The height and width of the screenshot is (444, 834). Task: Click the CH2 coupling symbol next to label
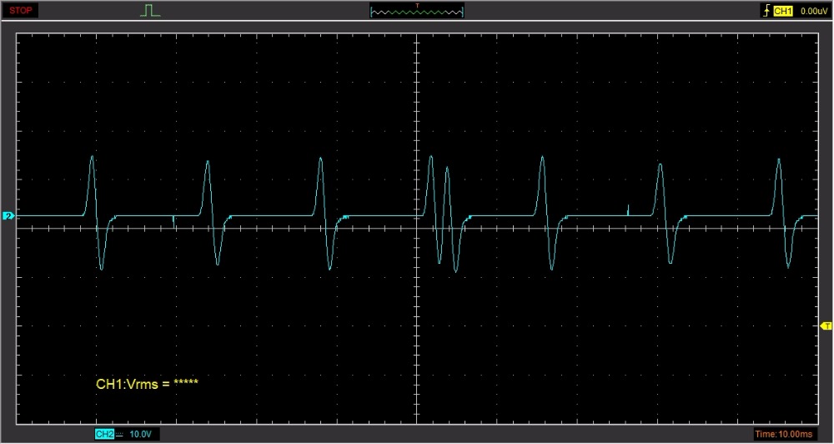(x=119, y=434)
